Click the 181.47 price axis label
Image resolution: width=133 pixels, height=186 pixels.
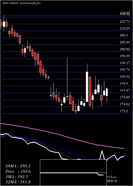click(x=125, y=90)
